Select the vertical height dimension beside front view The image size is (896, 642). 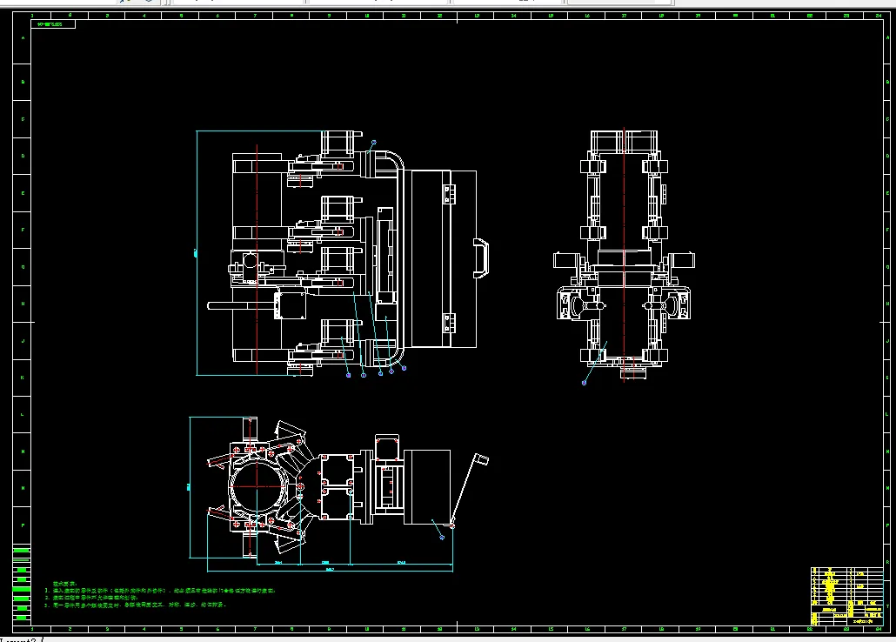pyautogui.click(x=196, y=253)
